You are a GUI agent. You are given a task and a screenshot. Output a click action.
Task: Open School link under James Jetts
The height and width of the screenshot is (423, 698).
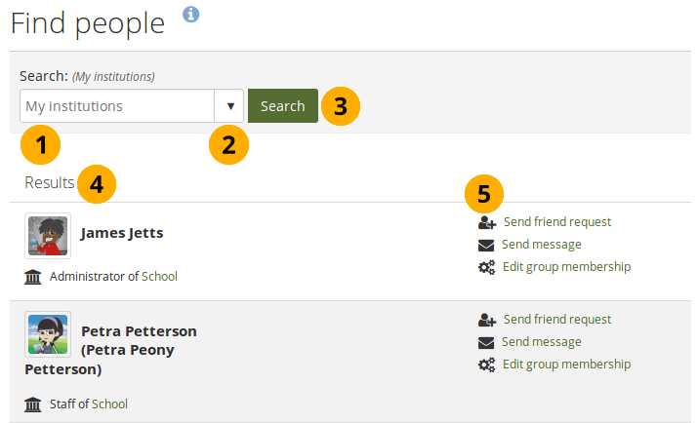point(160,277)
